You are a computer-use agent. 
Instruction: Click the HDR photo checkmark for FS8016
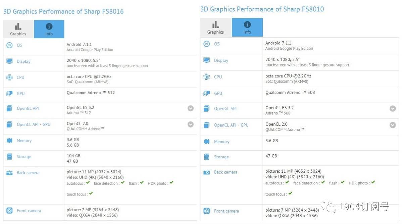[x=171, y=183]
